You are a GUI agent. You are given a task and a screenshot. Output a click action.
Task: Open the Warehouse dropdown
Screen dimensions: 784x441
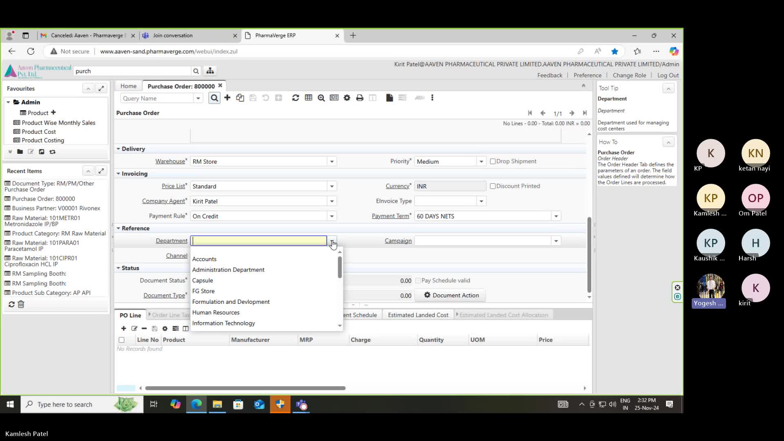click(332, 162)
